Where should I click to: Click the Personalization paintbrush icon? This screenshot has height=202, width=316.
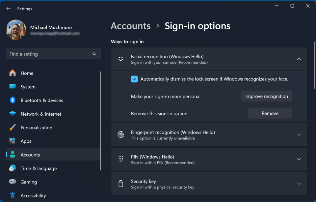click(x=13, y=128)
